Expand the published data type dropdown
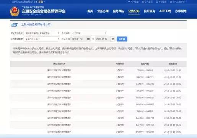The image size is (197, 138). click(42, 39)
